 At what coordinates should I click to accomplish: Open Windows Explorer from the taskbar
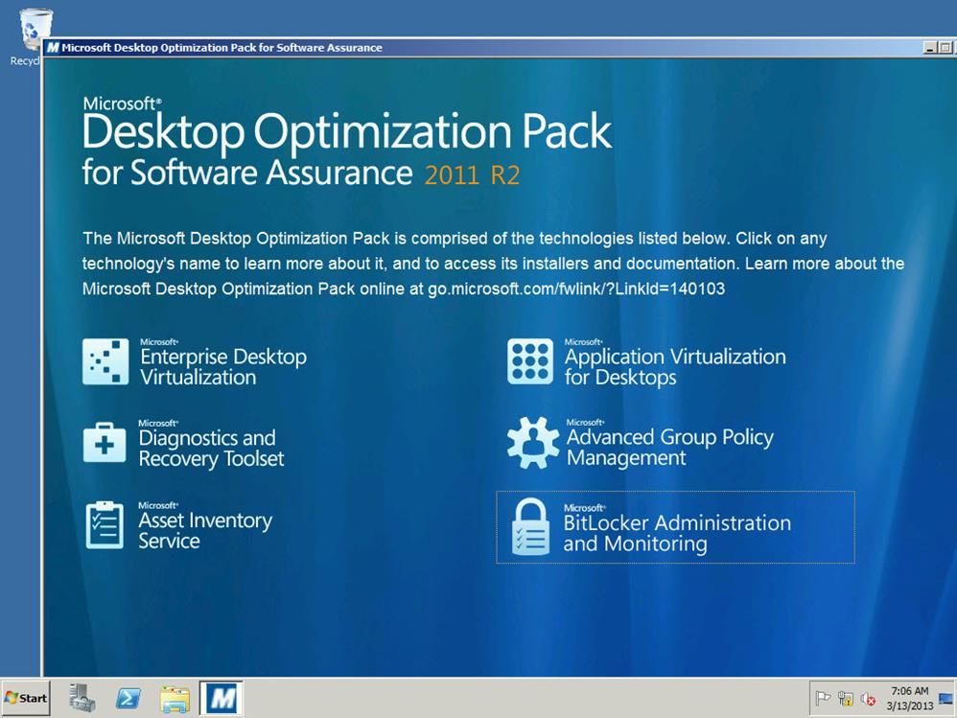click(175, 699)
